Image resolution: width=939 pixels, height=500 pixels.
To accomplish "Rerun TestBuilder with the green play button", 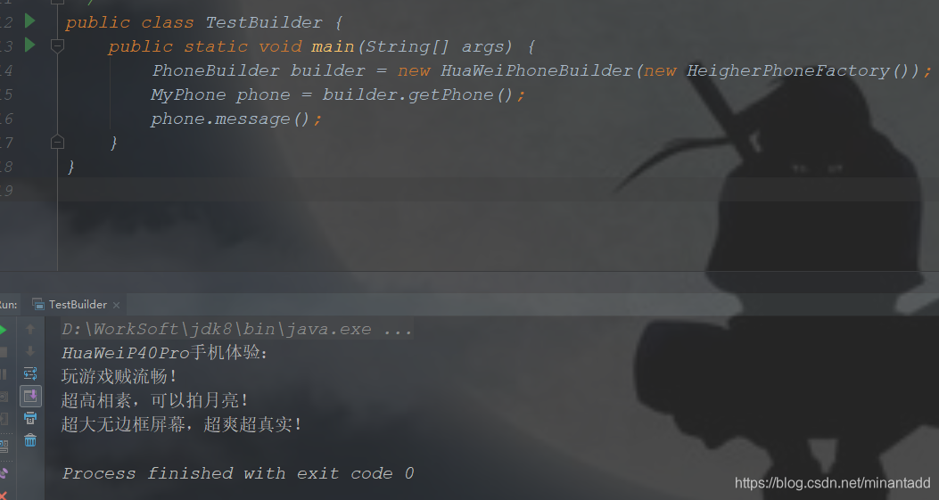I will tap(3, 330).
